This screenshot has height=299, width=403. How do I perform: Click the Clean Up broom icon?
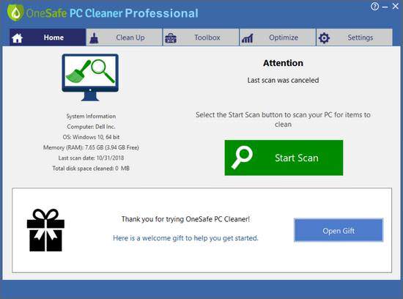pyautogui.click(x=94, y=38)
